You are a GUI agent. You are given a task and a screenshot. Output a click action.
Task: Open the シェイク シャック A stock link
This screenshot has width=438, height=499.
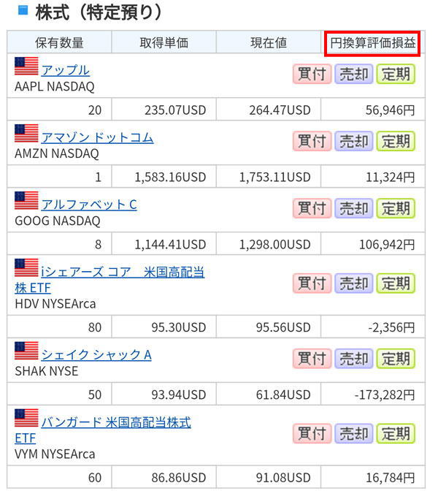coord(96,354)
